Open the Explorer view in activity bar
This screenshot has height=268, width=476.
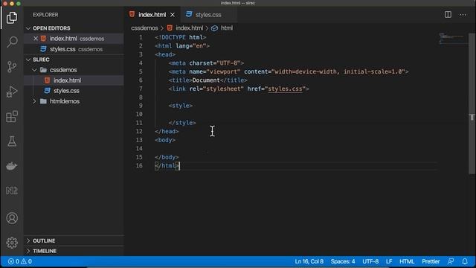[x=12, y=18]
